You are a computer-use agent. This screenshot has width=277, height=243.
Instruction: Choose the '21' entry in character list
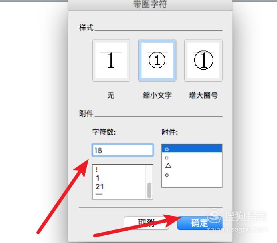(x=119, y=187)
